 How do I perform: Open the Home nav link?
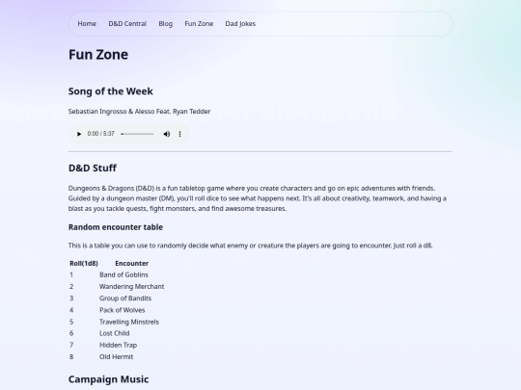coord(87,24)
